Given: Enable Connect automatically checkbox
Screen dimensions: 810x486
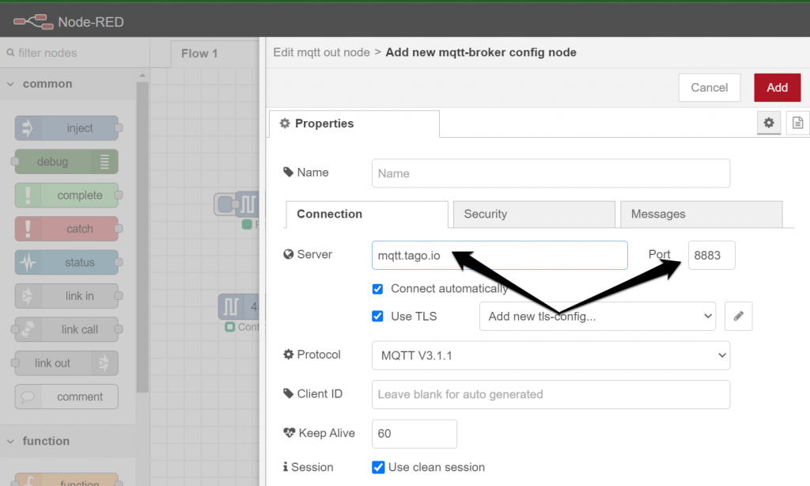Looking at the screenshot, I should point(377,288).
